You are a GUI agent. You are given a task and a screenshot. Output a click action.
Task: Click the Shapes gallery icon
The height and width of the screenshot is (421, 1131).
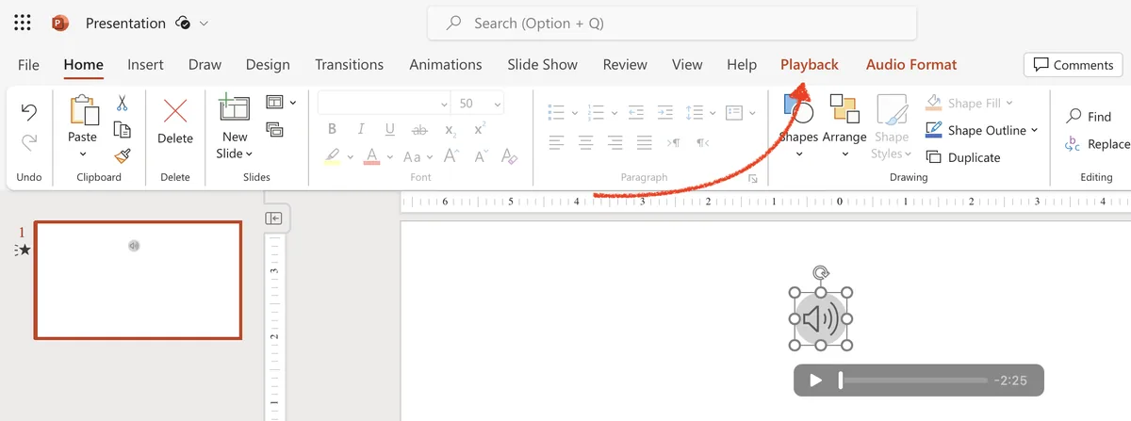(798, 109)
